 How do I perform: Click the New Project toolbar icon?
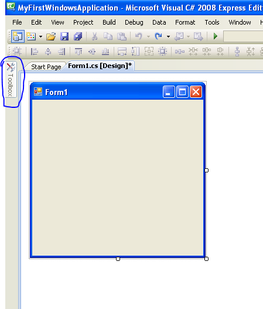pyautogui.click(x=18, y=36)
